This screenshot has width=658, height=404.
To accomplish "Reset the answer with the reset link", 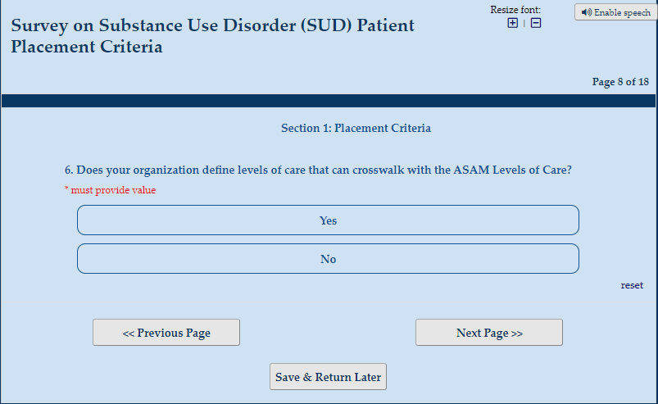I will 632,285.
